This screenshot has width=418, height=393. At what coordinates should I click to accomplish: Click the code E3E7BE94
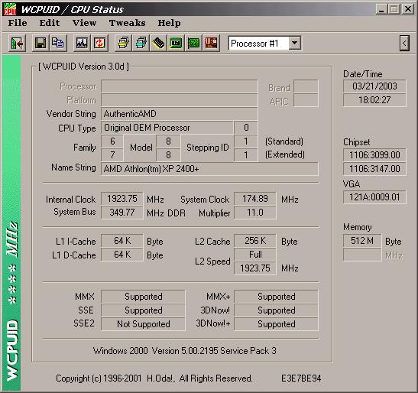coord(301,378)
